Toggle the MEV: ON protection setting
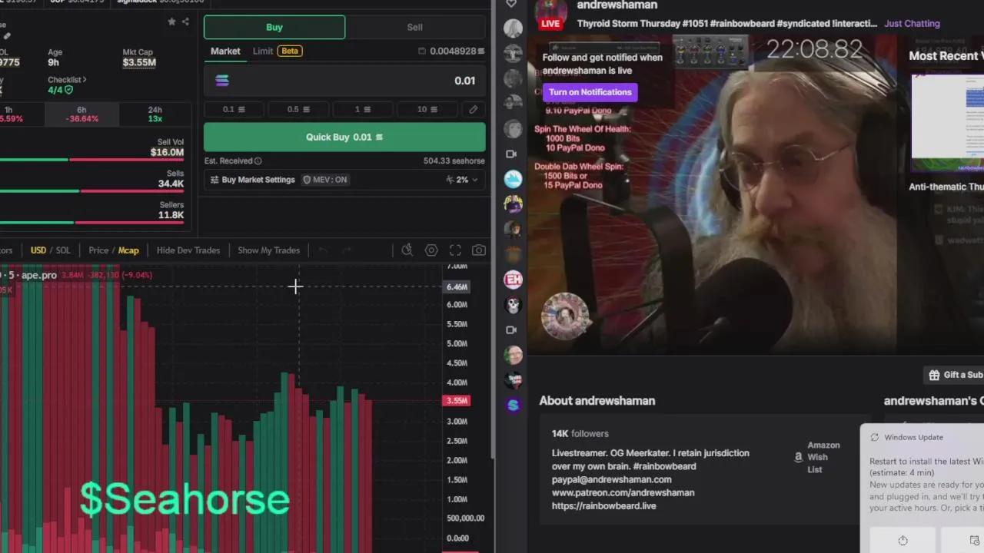The width and height of the screenshot is (984, 553). (x=324, y=180)
